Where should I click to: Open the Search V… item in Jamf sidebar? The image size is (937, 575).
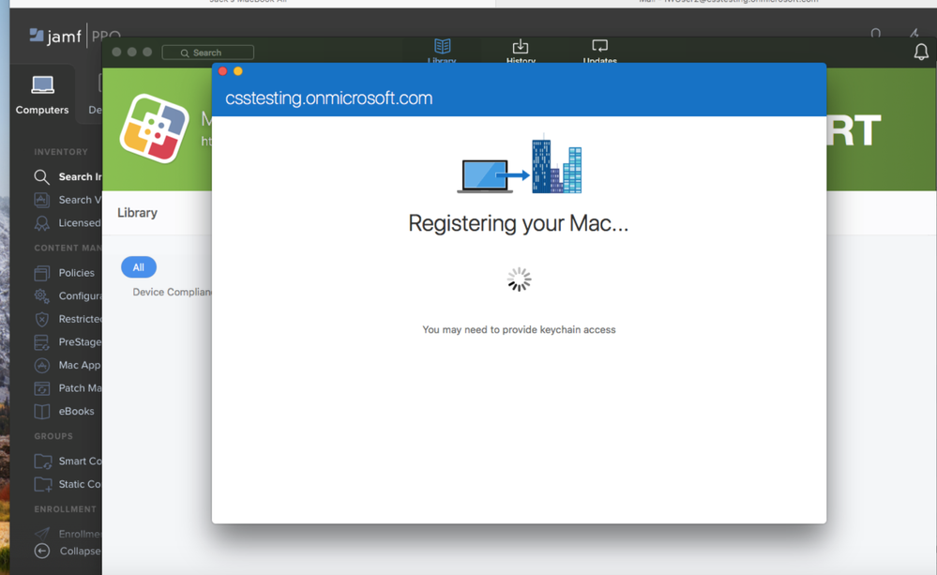pyautogui.click(x=68, y=200)
